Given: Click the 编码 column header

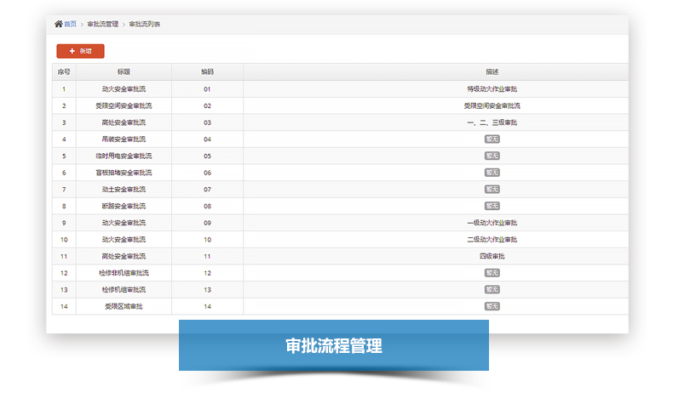Looking at the screenshot, I should tap(207, 72).
